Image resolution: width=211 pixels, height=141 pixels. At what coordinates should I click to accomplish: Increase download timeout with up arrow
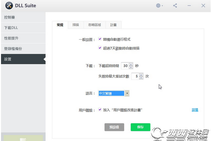tap(131, 65)
